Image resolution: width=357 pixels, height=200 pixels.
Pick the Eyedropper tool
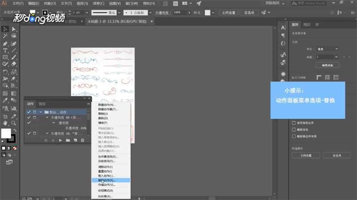[5, 100]
